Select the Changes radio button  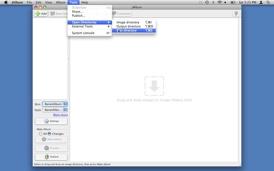point(50,133)
